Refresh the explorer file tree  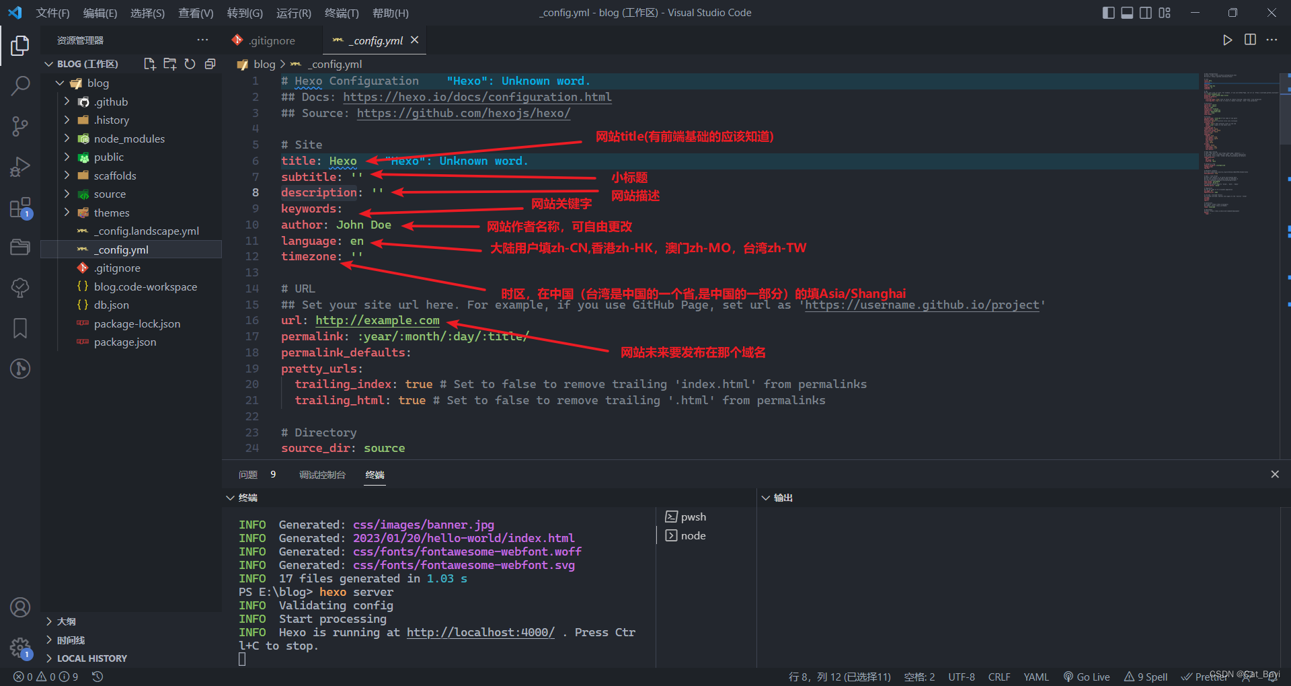click(x=190, y=64)
